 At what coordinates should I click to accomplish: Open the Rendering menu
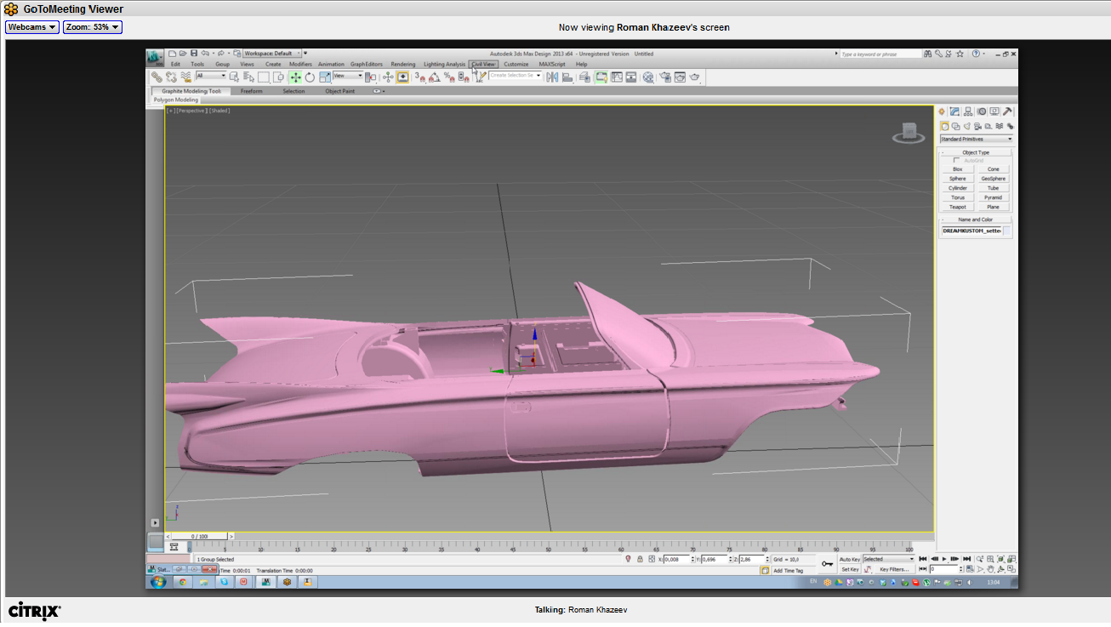tap(403, 64)
